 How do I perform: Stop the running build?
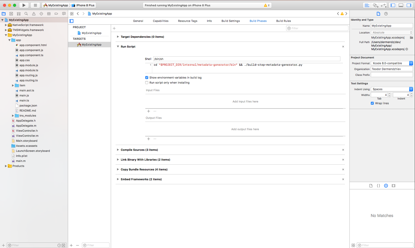pos(35,5)
